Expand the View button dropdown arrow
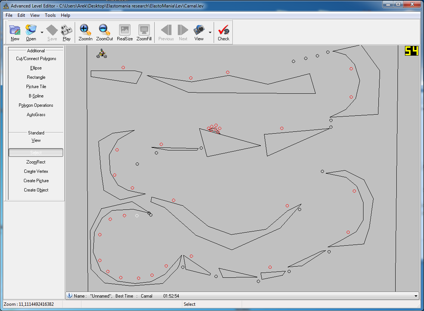424x311 pixels. [x=210, y=32]
